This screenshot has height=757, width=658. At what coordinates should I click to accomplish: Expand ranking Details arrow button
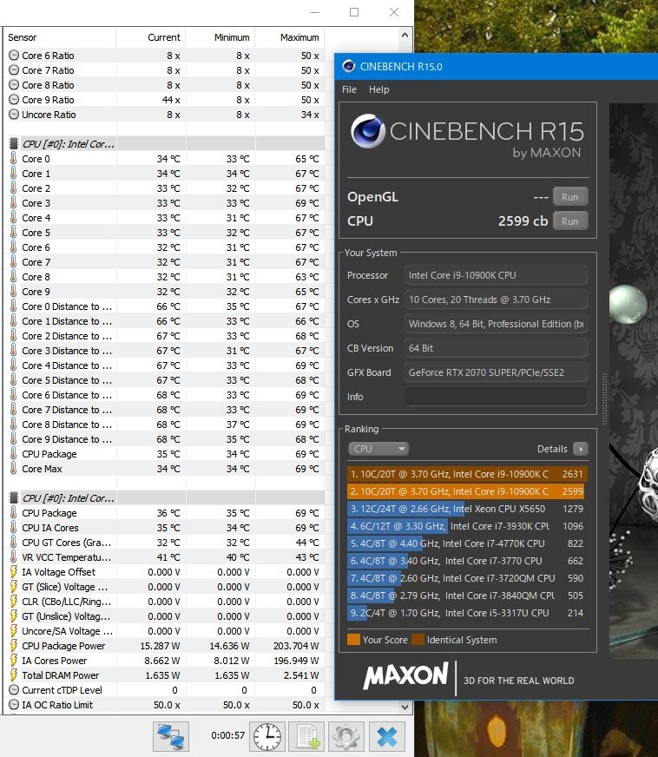pyautogui.click(x=581, y=449)
